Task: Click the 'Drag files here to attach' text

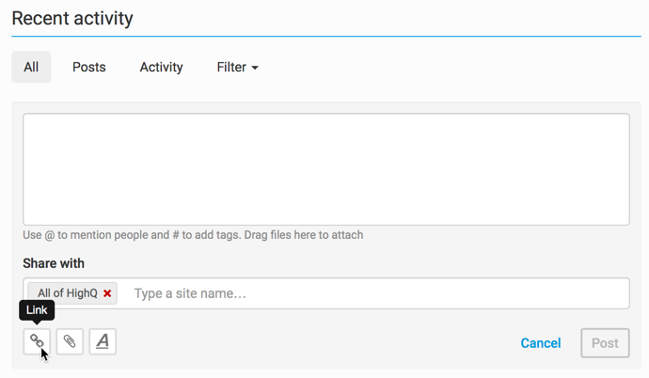Action: [x=303, y=235]
